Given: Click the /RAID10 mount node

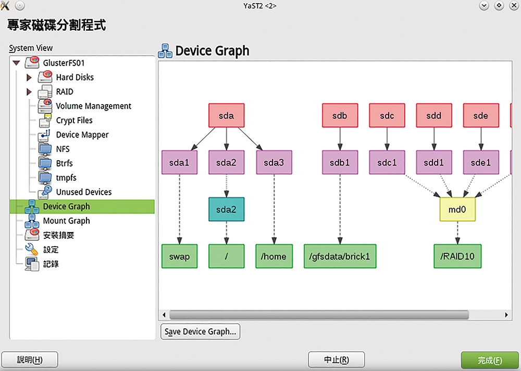Looking at the screenshot, I should pos(457,256).
